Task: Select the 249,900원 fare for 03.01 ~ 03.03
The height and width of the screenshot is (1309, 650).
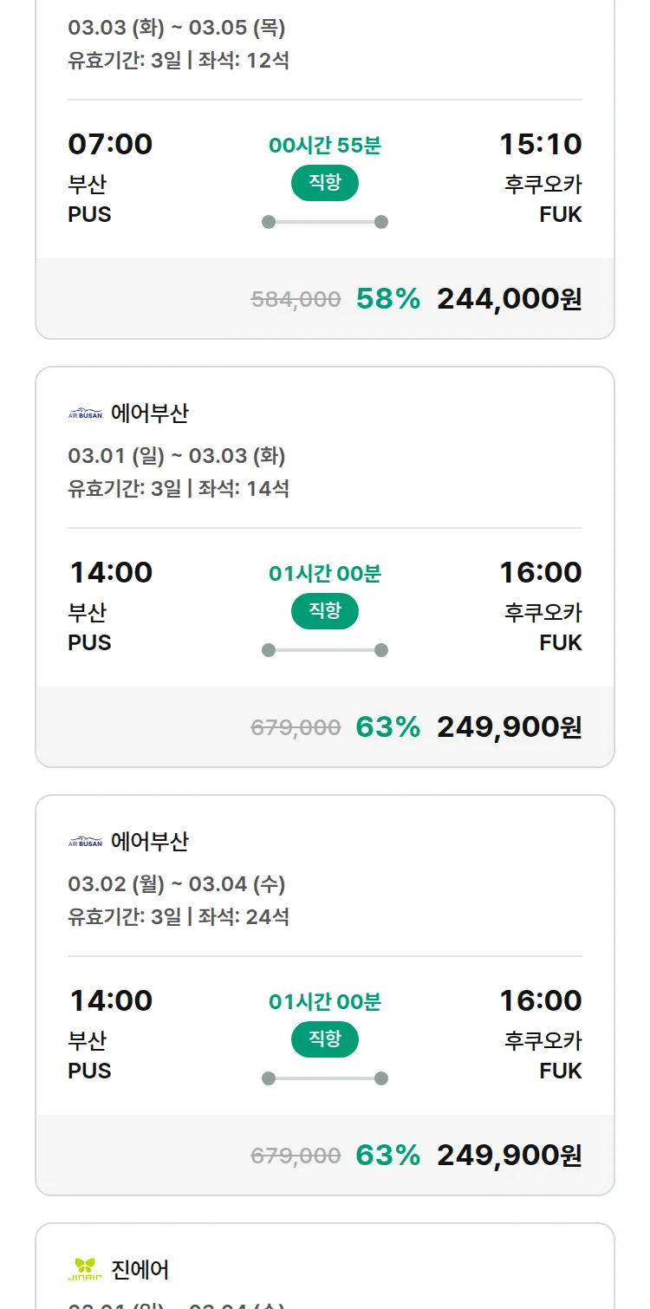Action: (x=509, y=727)
